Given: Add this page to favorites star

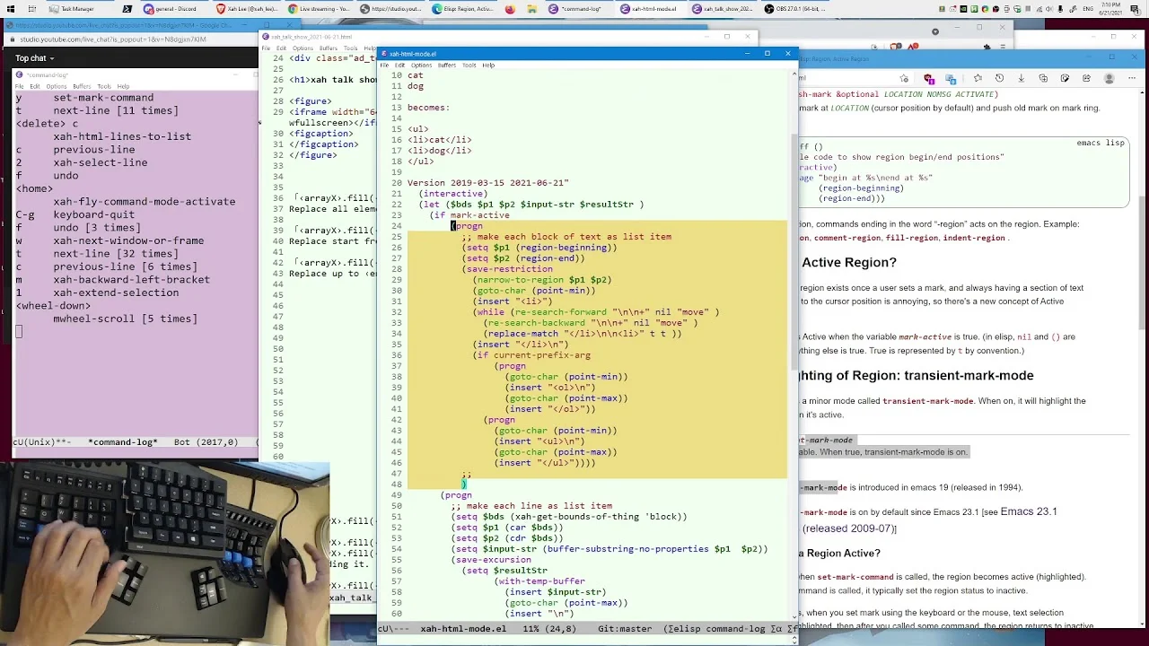Looking at the screenshot, I should pos(904,78).
